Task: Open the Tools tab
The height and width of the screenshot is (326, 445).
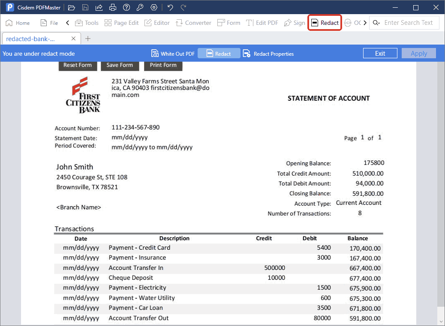Action: tap(87, 23)
